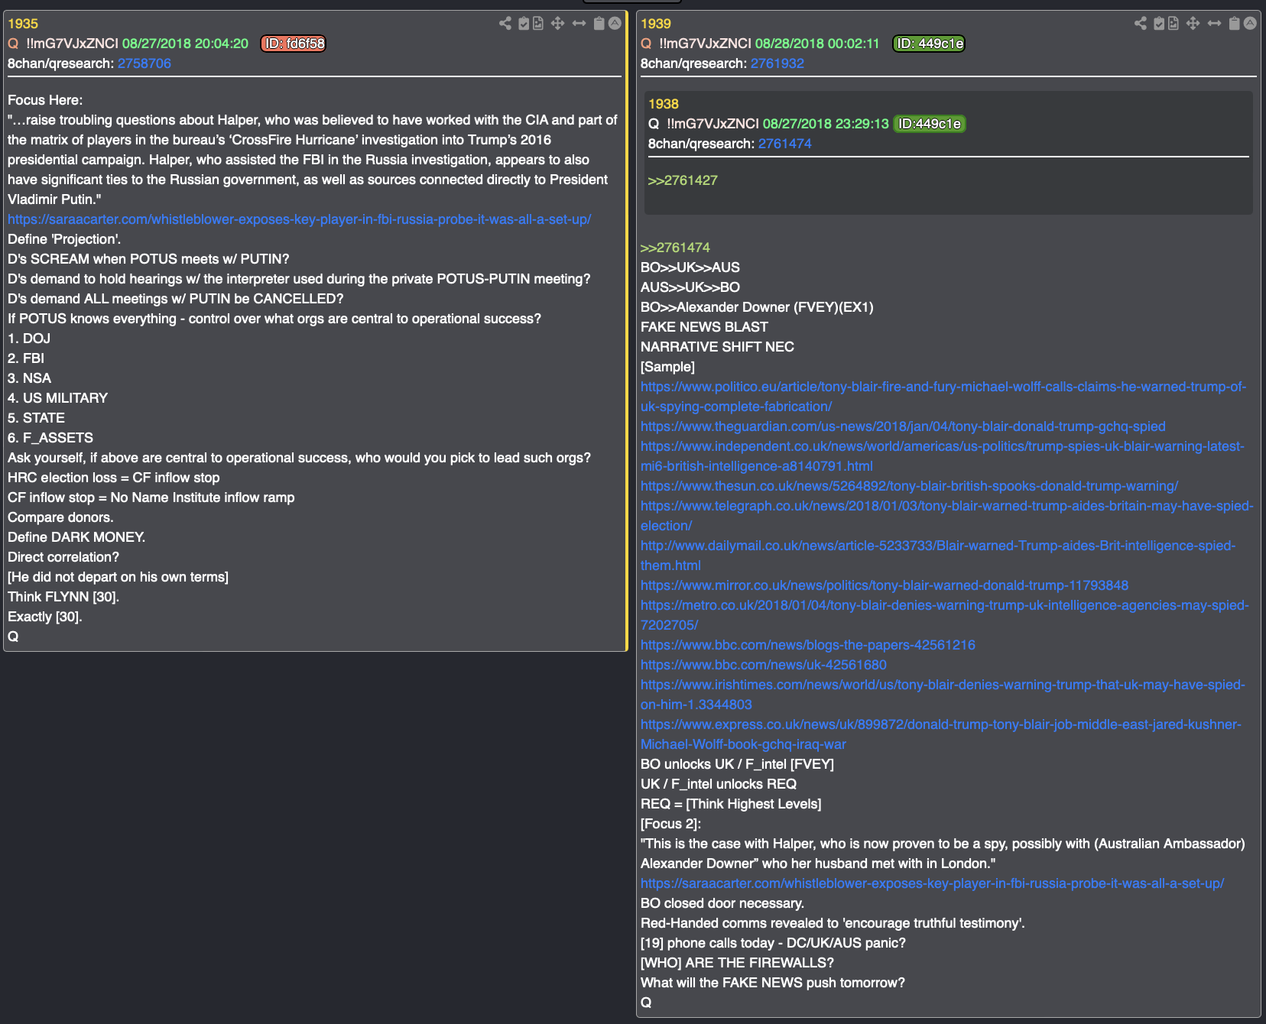Click the share icon on post 1939

(1141, 24)
